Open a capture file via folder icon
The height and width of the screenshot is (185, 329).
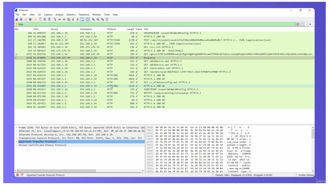pos(36,19)
